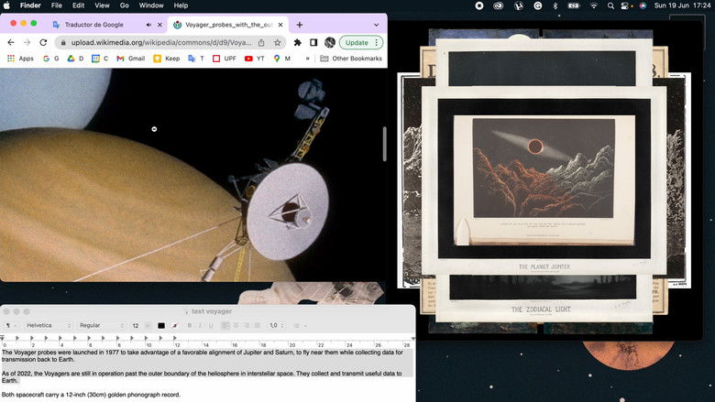This screenshot has height=402, width=715.
Task: Toggle underline formatting in TextEdit
Action: click(210, 325)
